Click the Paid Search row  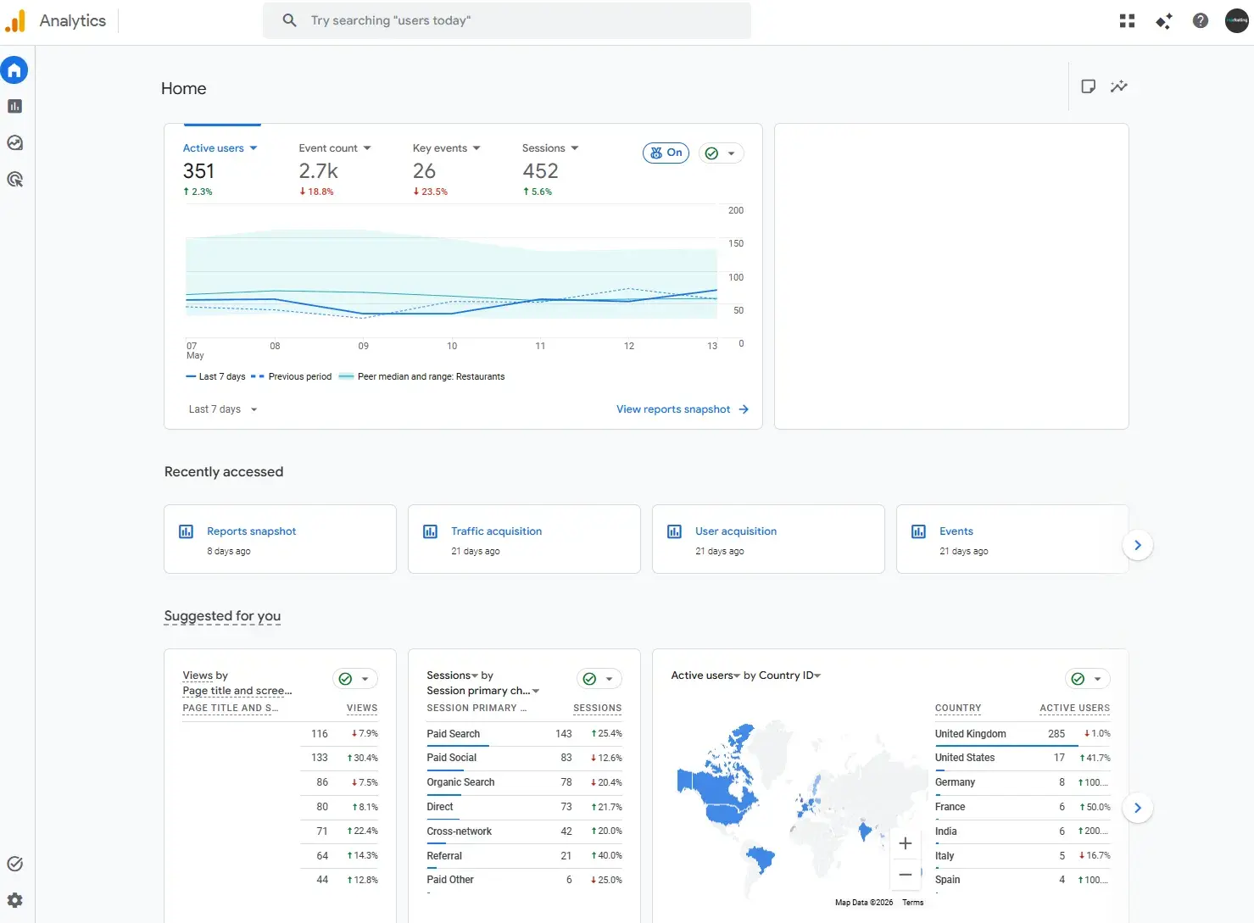point(524,734)
